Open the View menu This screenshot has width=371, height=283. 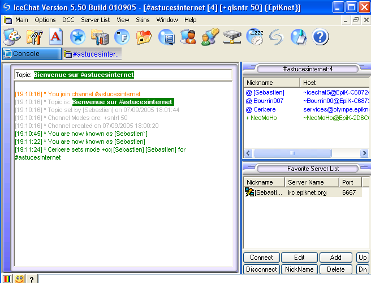123,20
